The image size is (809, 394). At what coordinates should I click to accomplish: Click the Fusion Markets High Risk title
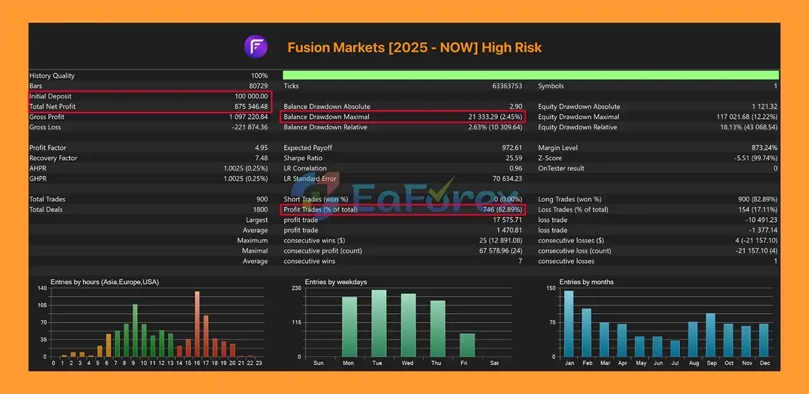414,47
